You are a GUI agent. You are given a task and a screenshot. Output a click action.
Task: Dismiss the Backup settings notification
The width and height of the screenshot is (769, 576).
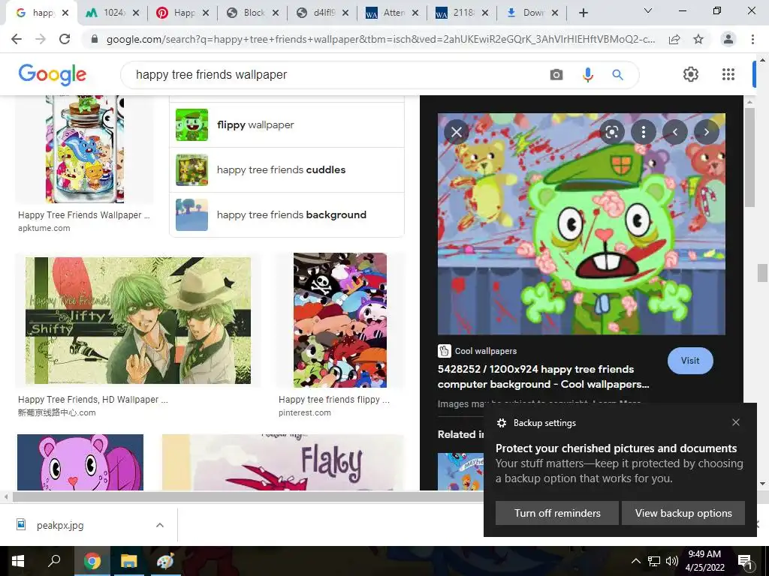click(x=736, y=422)
